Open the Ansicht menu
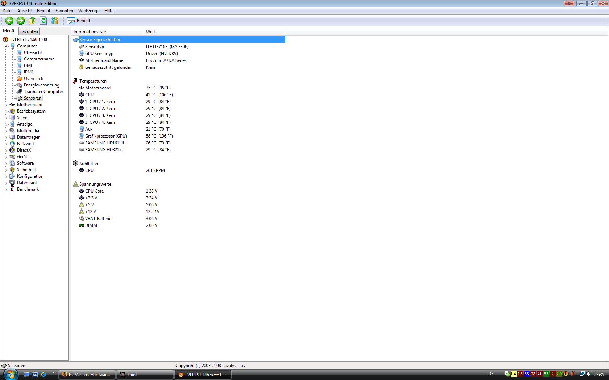609x380 pixels. (25, 11)
